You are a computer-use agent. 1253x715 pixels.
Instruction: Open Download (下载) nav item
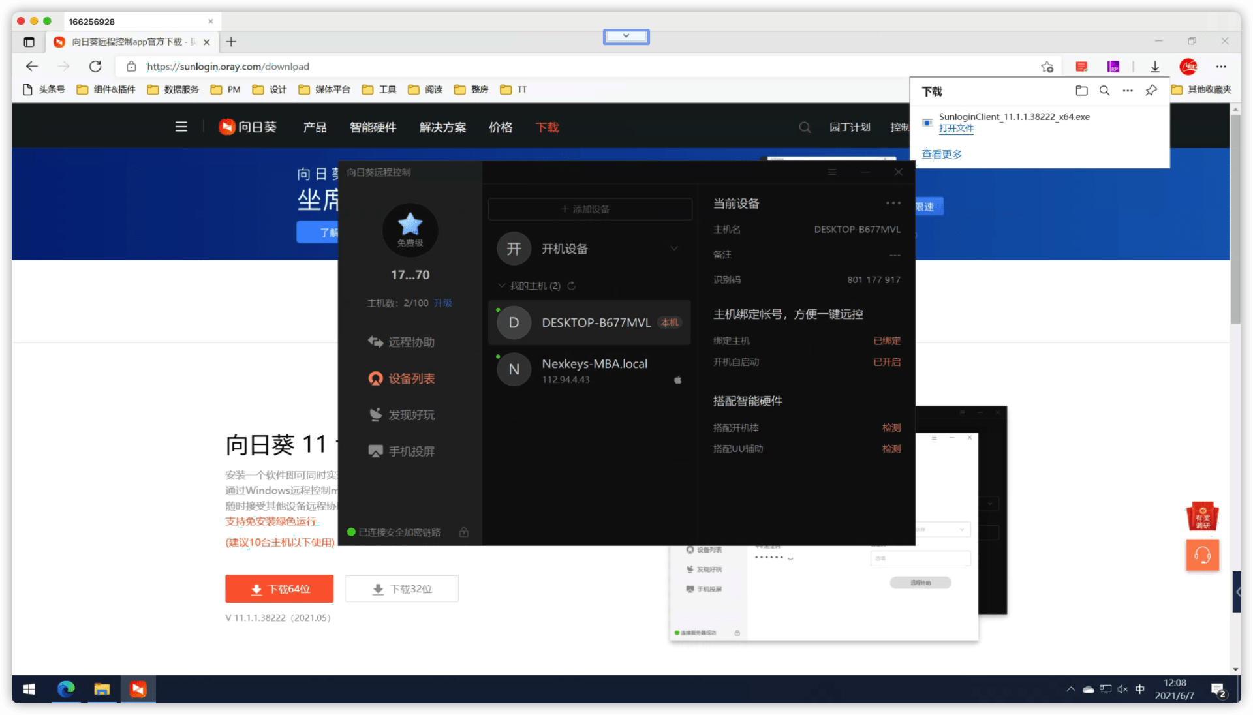pyautogui.click(x=547, y=127)
